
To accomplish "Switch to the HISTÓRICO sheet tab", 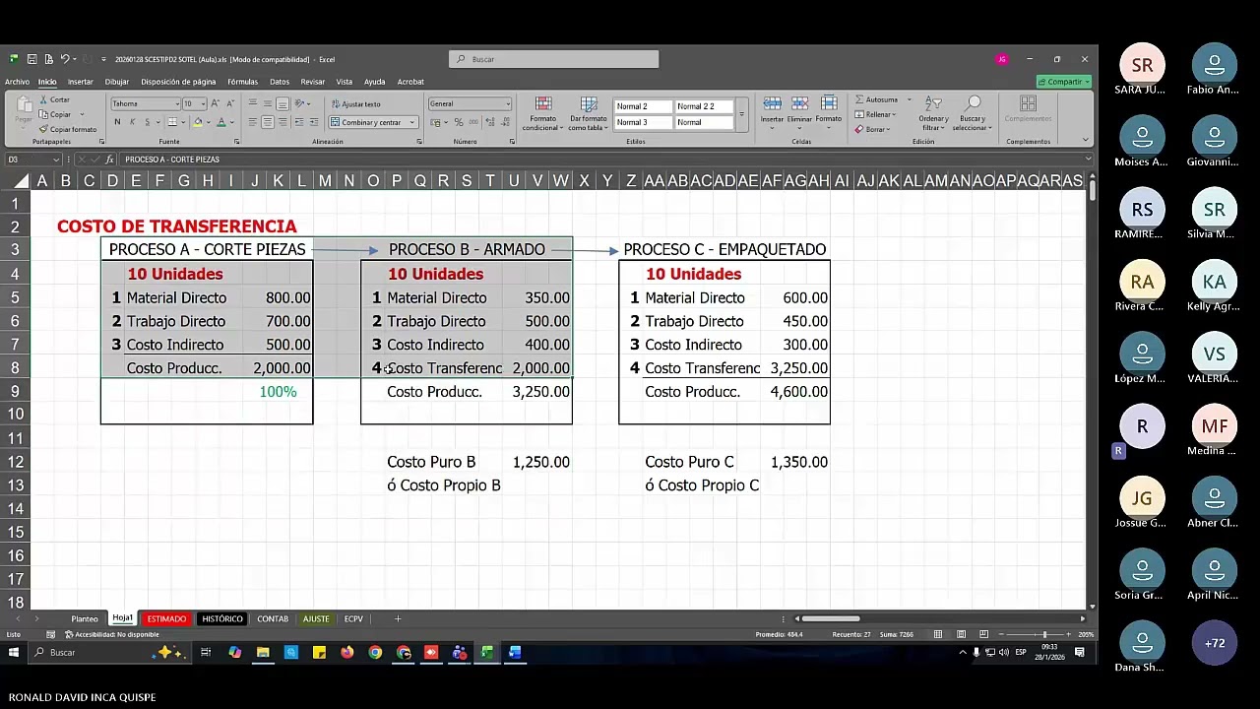I will 221,618.
